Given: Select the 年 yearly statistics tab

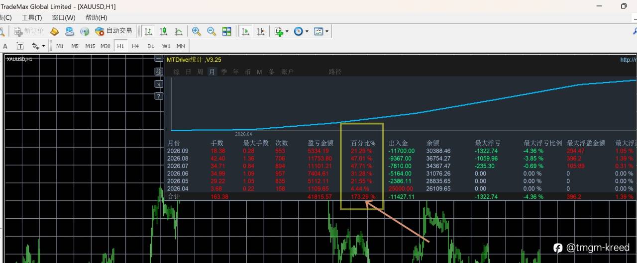Looking at the screenshot, I should (x=236, y=72).
